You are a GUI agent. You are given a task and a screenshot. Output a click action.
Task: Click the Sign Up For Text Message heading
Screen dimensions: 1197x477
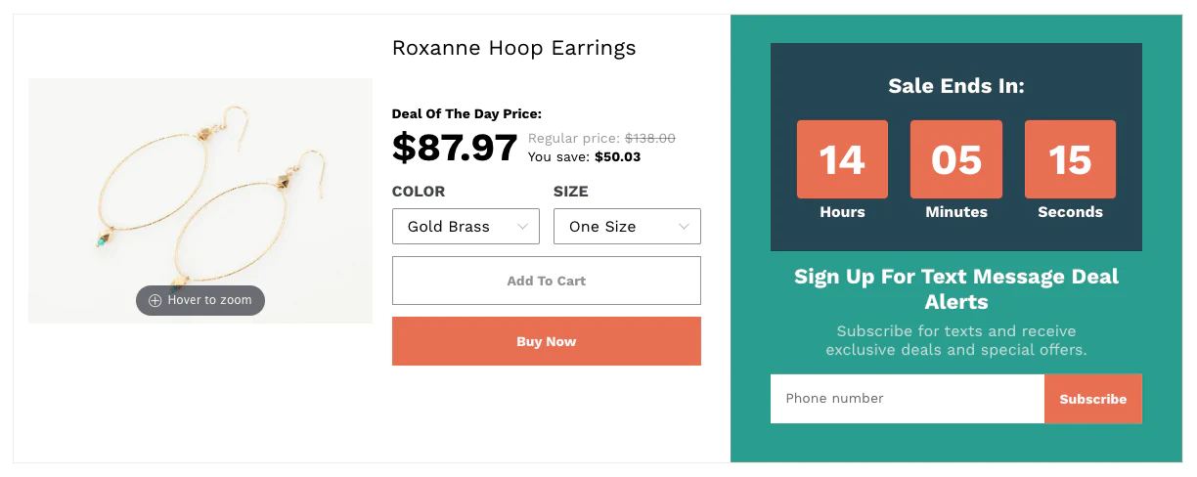pos(956,289)
